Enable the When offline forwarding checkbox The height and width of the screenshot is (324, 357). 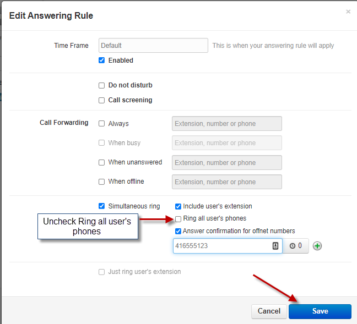pos(101,182)
